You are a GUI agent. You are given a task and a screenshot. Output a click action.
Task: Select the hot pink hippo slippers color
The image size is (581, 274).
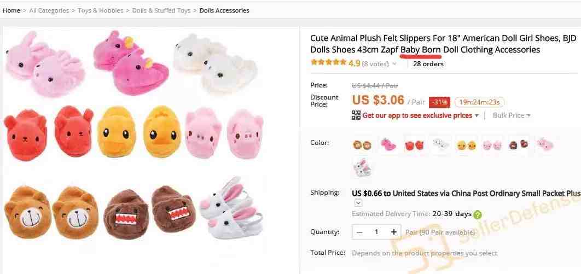click(388, 145)
